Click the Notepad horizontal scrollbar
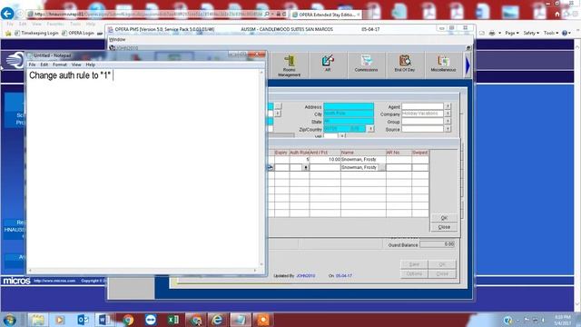581x327 pixels. tap(143, 271)
